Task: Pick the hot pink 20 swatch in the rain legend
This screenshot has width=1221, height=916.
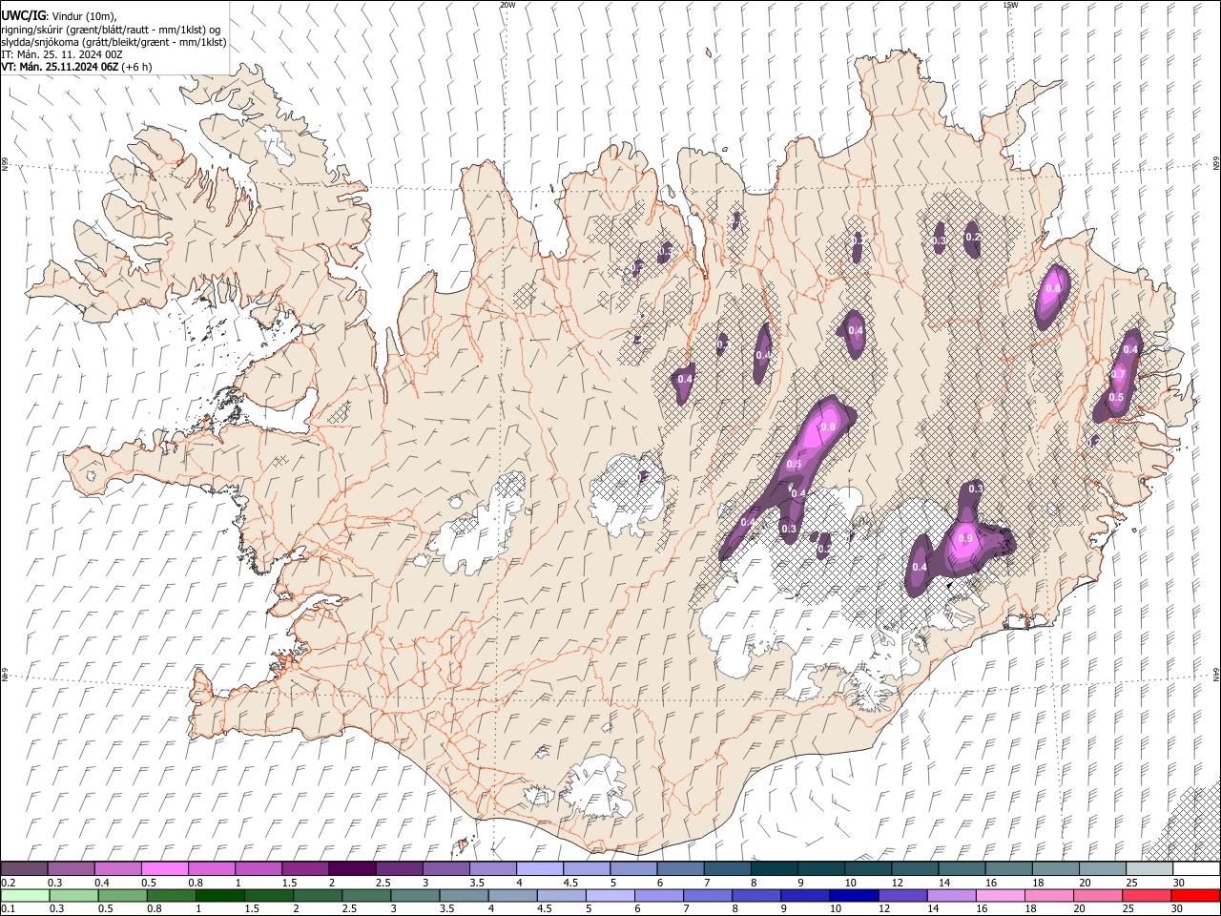Action: tap(1097, 895)
